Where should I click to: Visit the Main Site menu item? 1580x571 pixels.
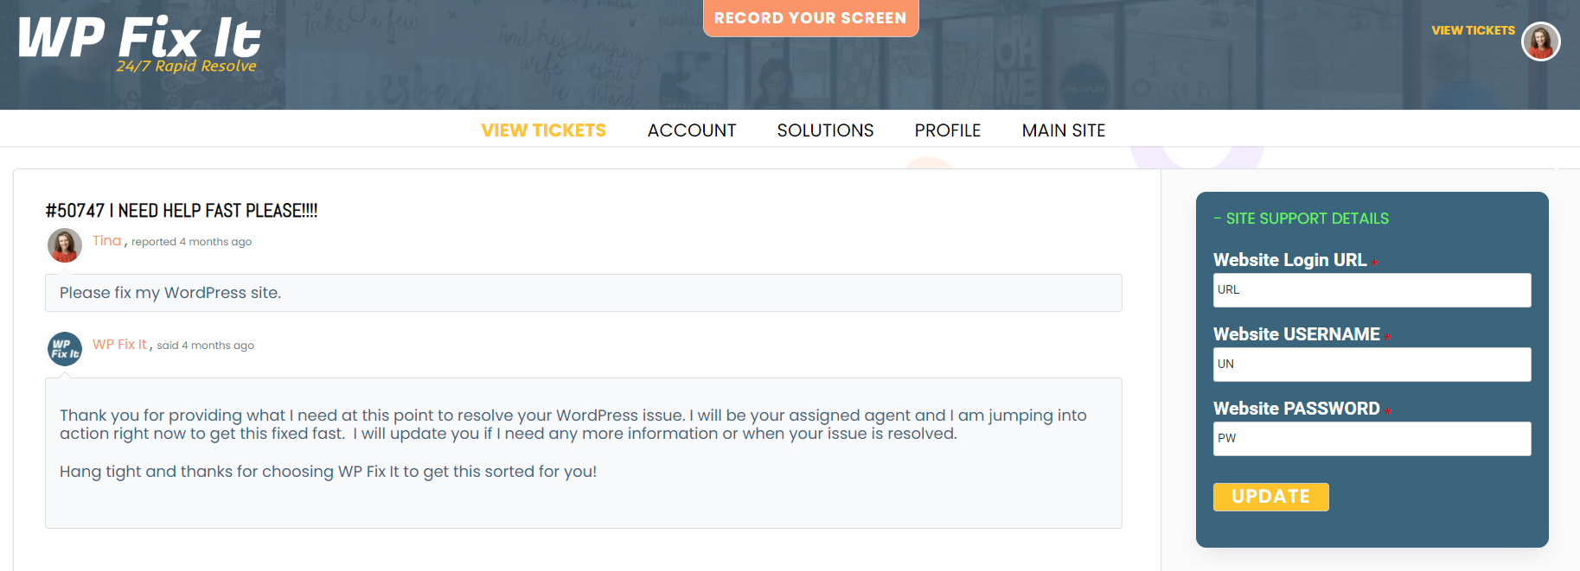(1064, 130)
